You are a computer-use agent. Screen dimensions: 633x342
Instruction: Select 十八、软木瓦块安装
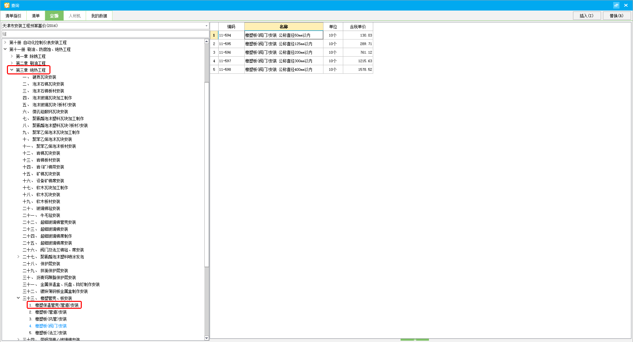click(x=42, y=195)
